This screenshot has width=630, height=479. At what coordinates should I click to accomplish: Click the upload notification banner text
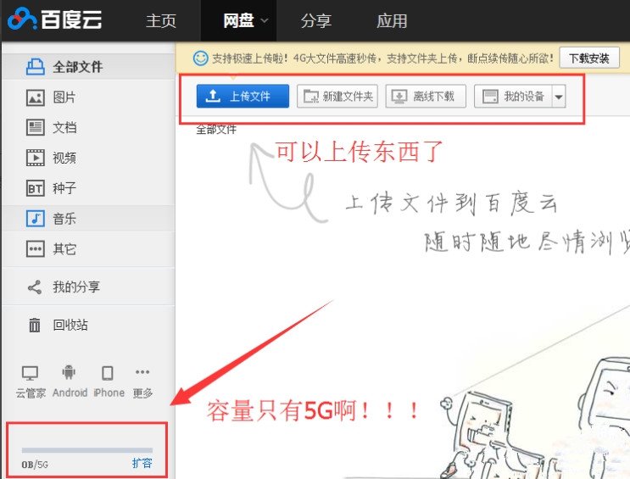pyautogui.click(x=382, y=58)
